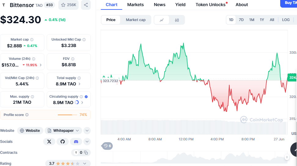Select 7D time range

tap(241, 20)
